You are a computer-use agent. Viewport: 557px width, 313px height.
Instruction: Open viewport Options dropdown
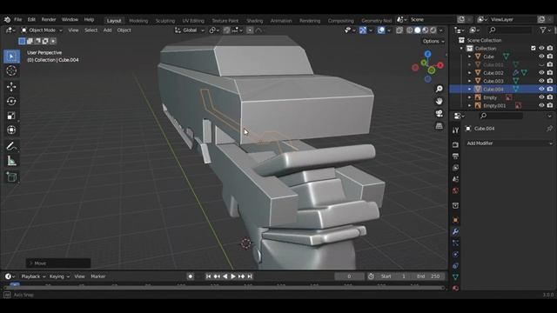coord(433,41)
